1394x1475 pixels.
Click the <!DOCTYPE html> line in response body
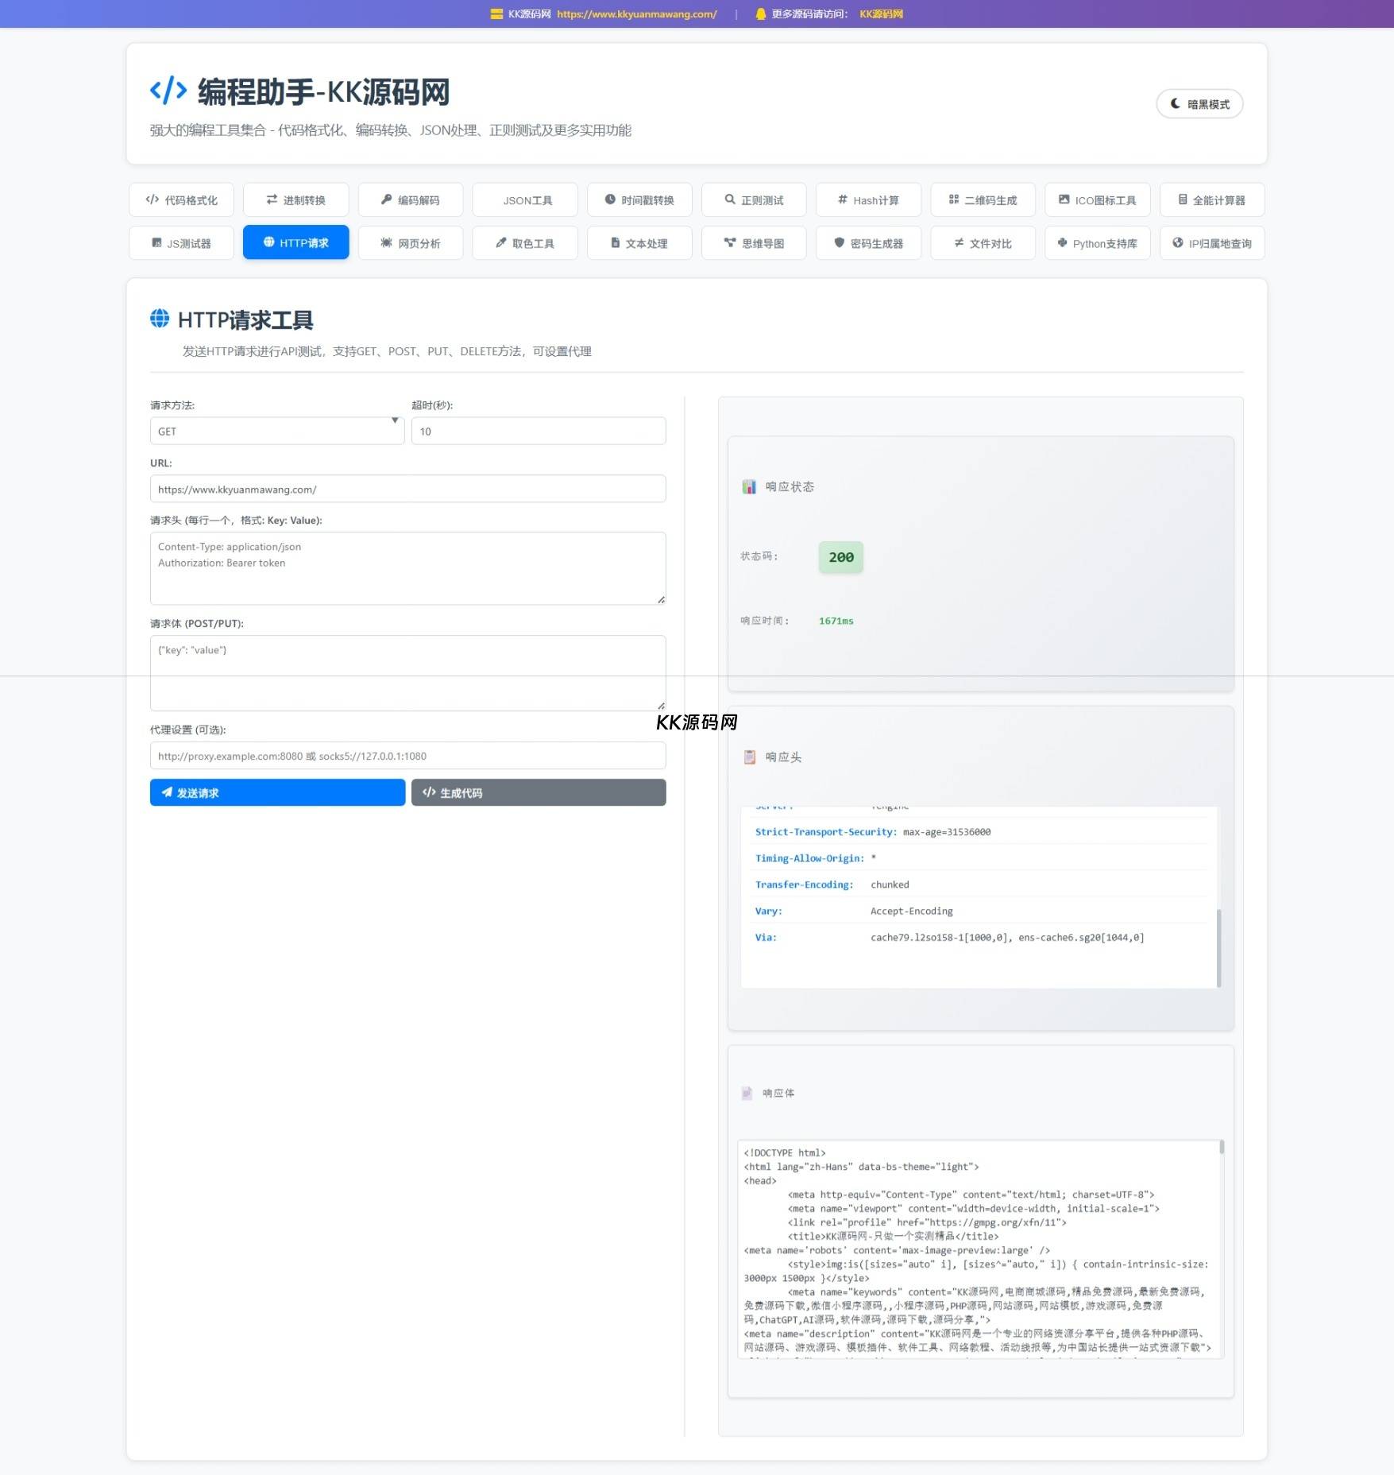(785, 1152)
